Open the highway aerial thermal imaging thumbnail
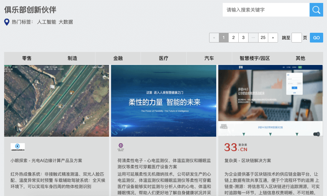This screenshot has height=196, width=327. tap(56, 101)
